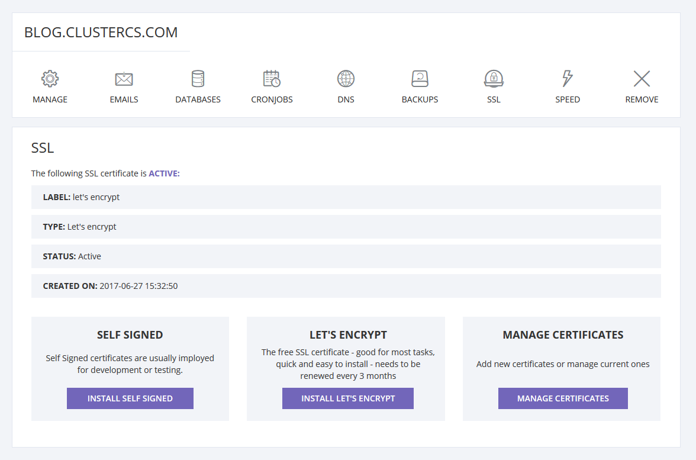
Task: Open the Databases cylinder icon
Action: point(198,79)
